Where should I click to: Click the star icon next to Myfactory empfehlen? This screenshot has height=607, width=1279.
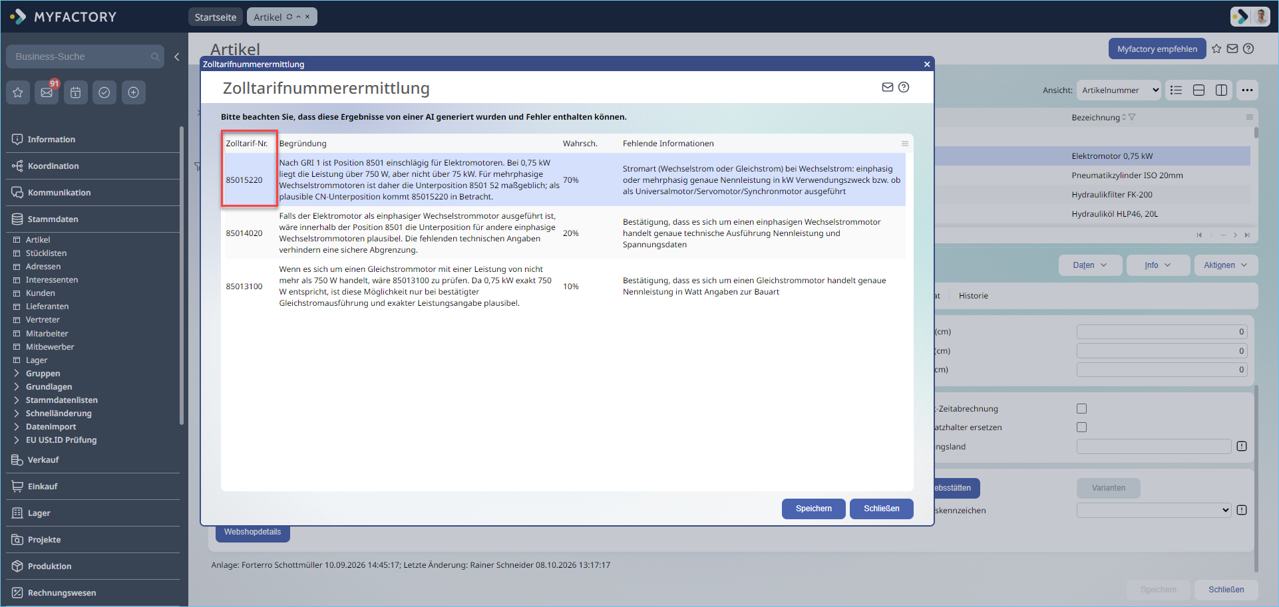click(1216, 49)
